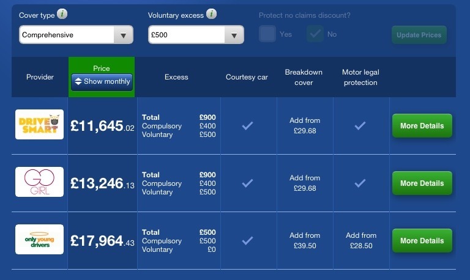Image resolution: width=470 pixels, height=280 pixels.
Task: Open the Comprehensive cover type dropdown
Action: [76, 35]
